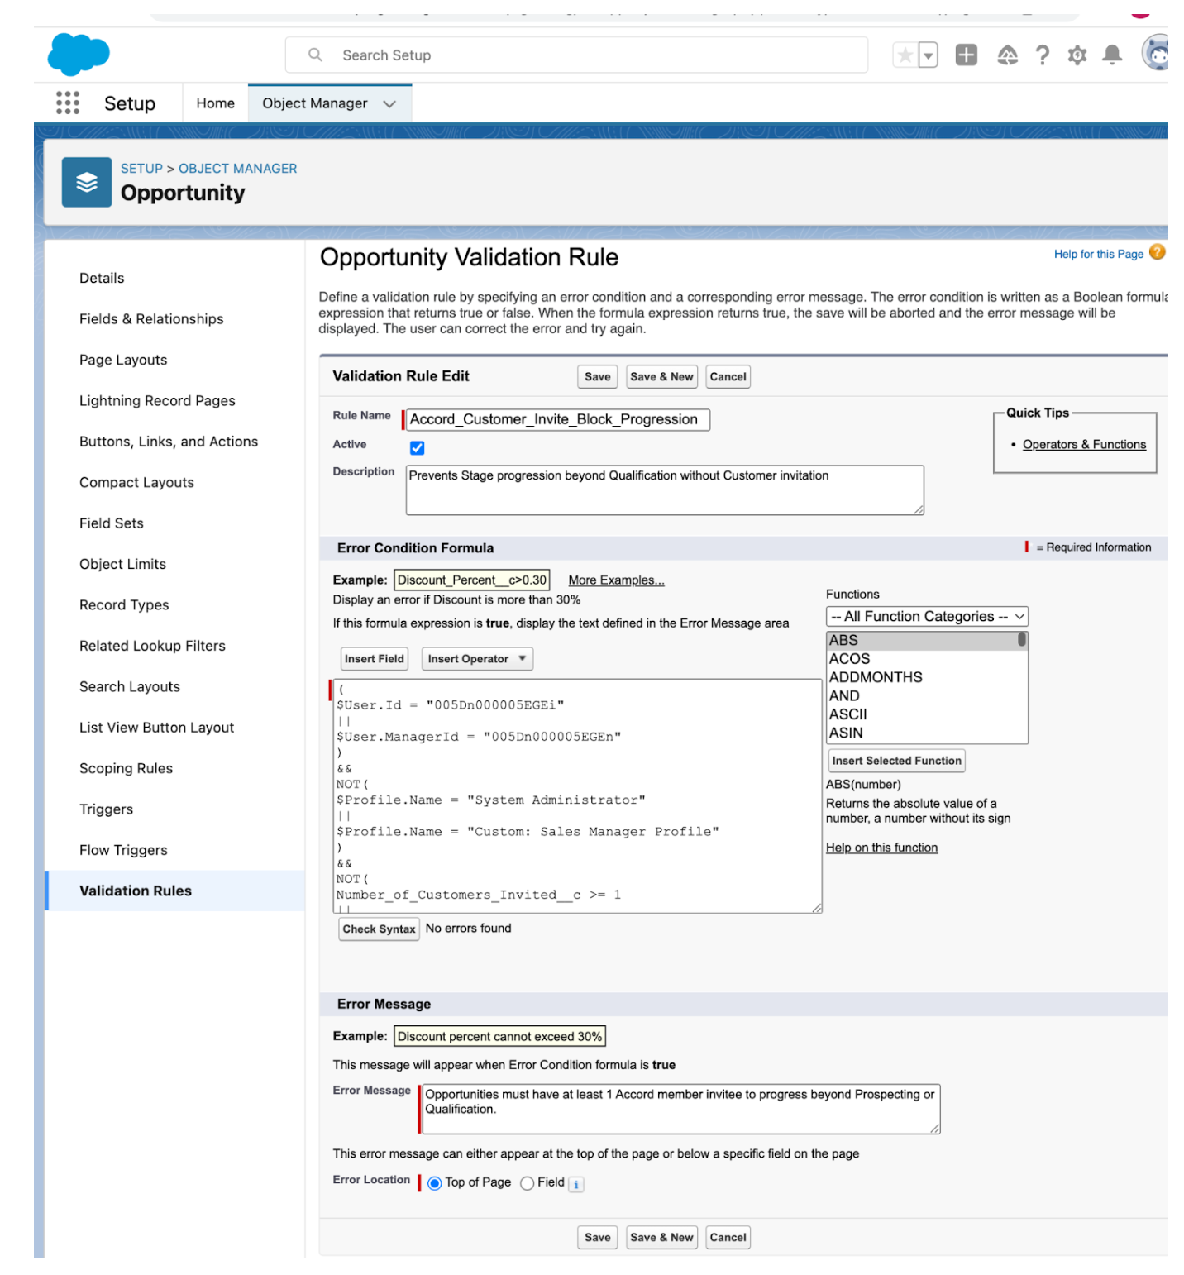Viewport: 1184px width, 1275px height.
Task: Open the Insert Operator dropdown
Action: [476, 659]
